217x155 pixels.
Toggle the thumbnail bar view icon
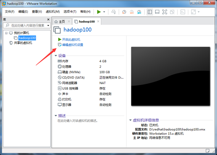tap(157, 12)
